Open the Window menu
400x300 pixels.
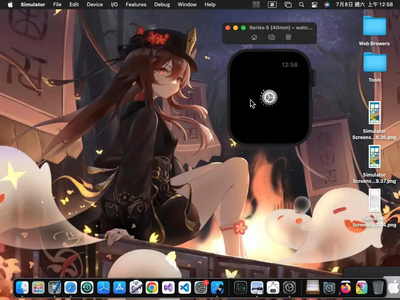[187, 4]
